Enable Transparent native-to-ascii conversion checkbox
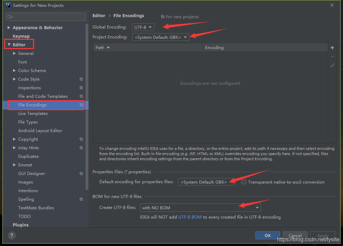This screenshot has height=246, width=343. tap(243, 182)
